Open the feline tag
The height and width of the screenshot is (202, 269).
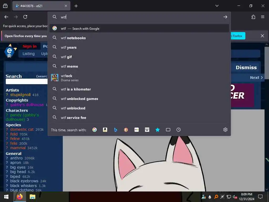15,138
